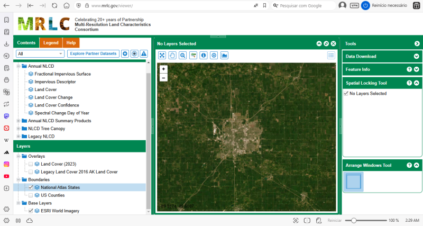The height and width of the screenshot is (226, 423).
Task: Click the warning triangle icon in Contents
Action: click(144, 54)
